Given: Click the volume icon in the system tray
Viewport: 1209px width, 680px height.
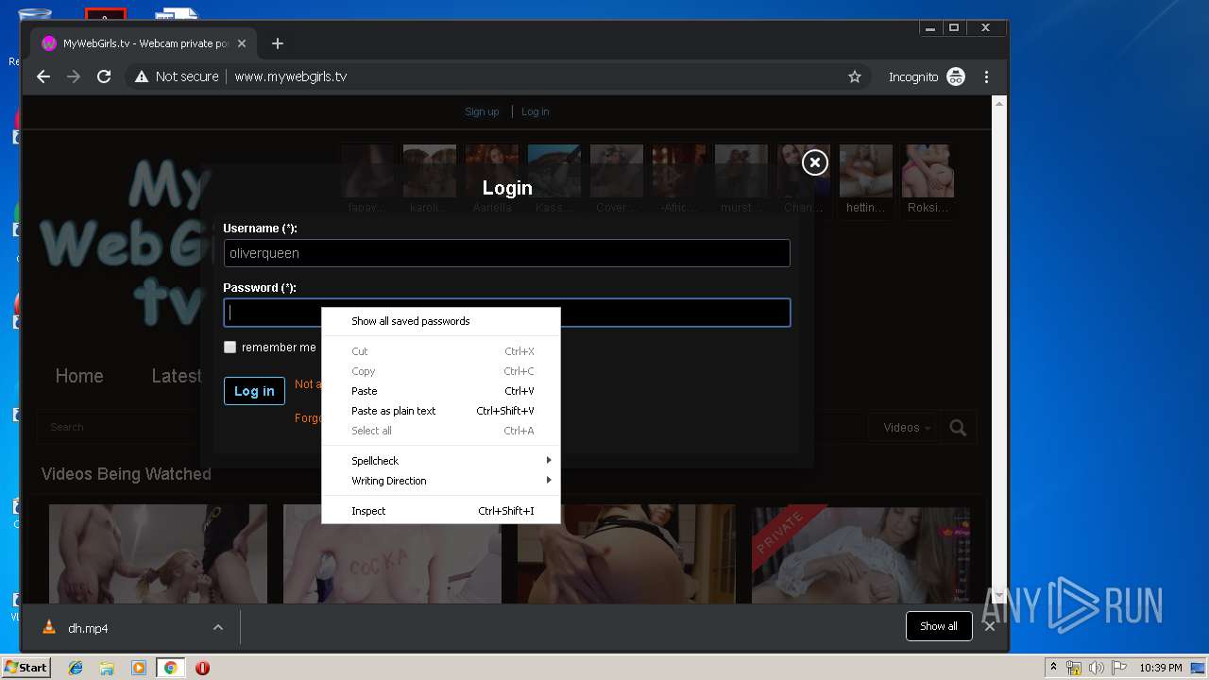Looking at the screenshot, I should click(1098, 668).
